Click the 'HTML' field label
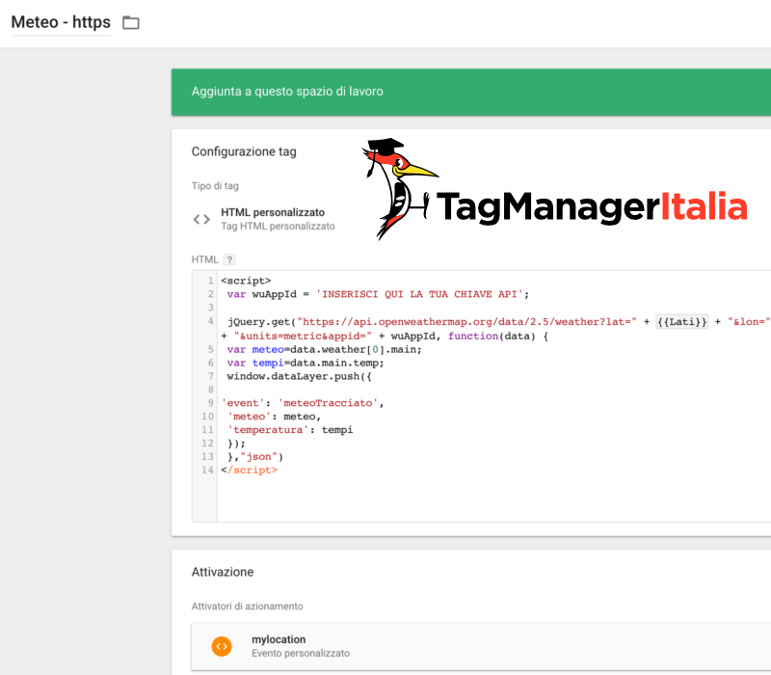The height and width of the screenshot is (675, 771). pos(204,259)
